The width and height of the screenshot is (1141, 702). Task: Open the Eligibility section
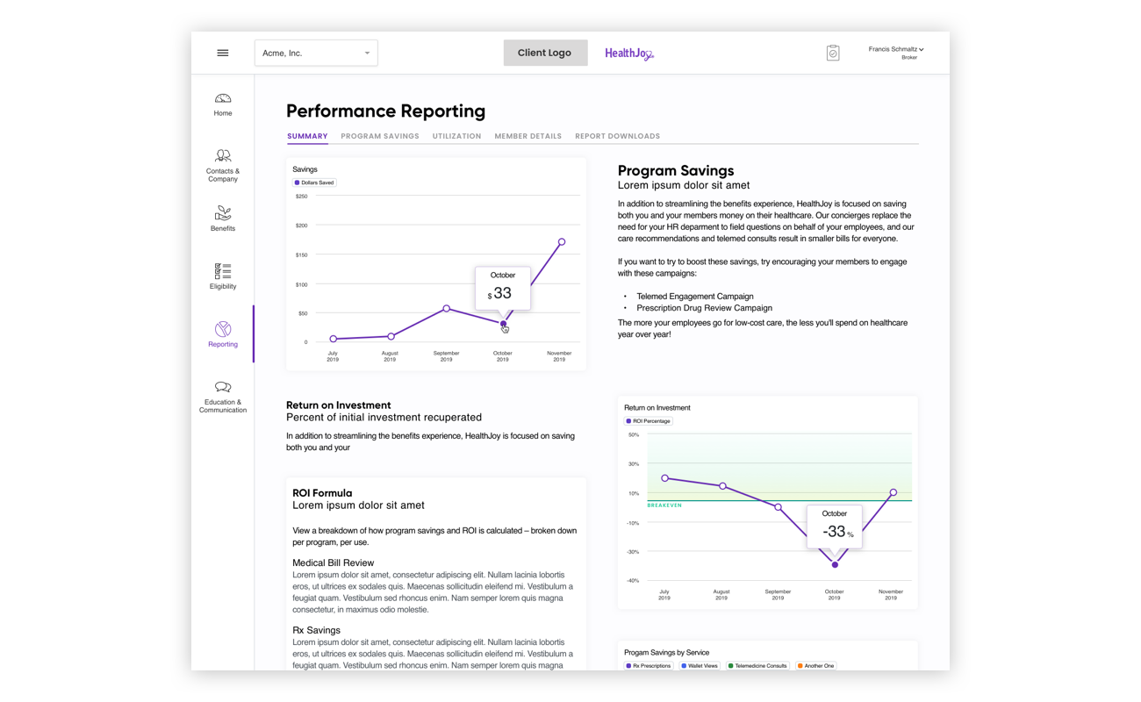(x=223, y=277)
